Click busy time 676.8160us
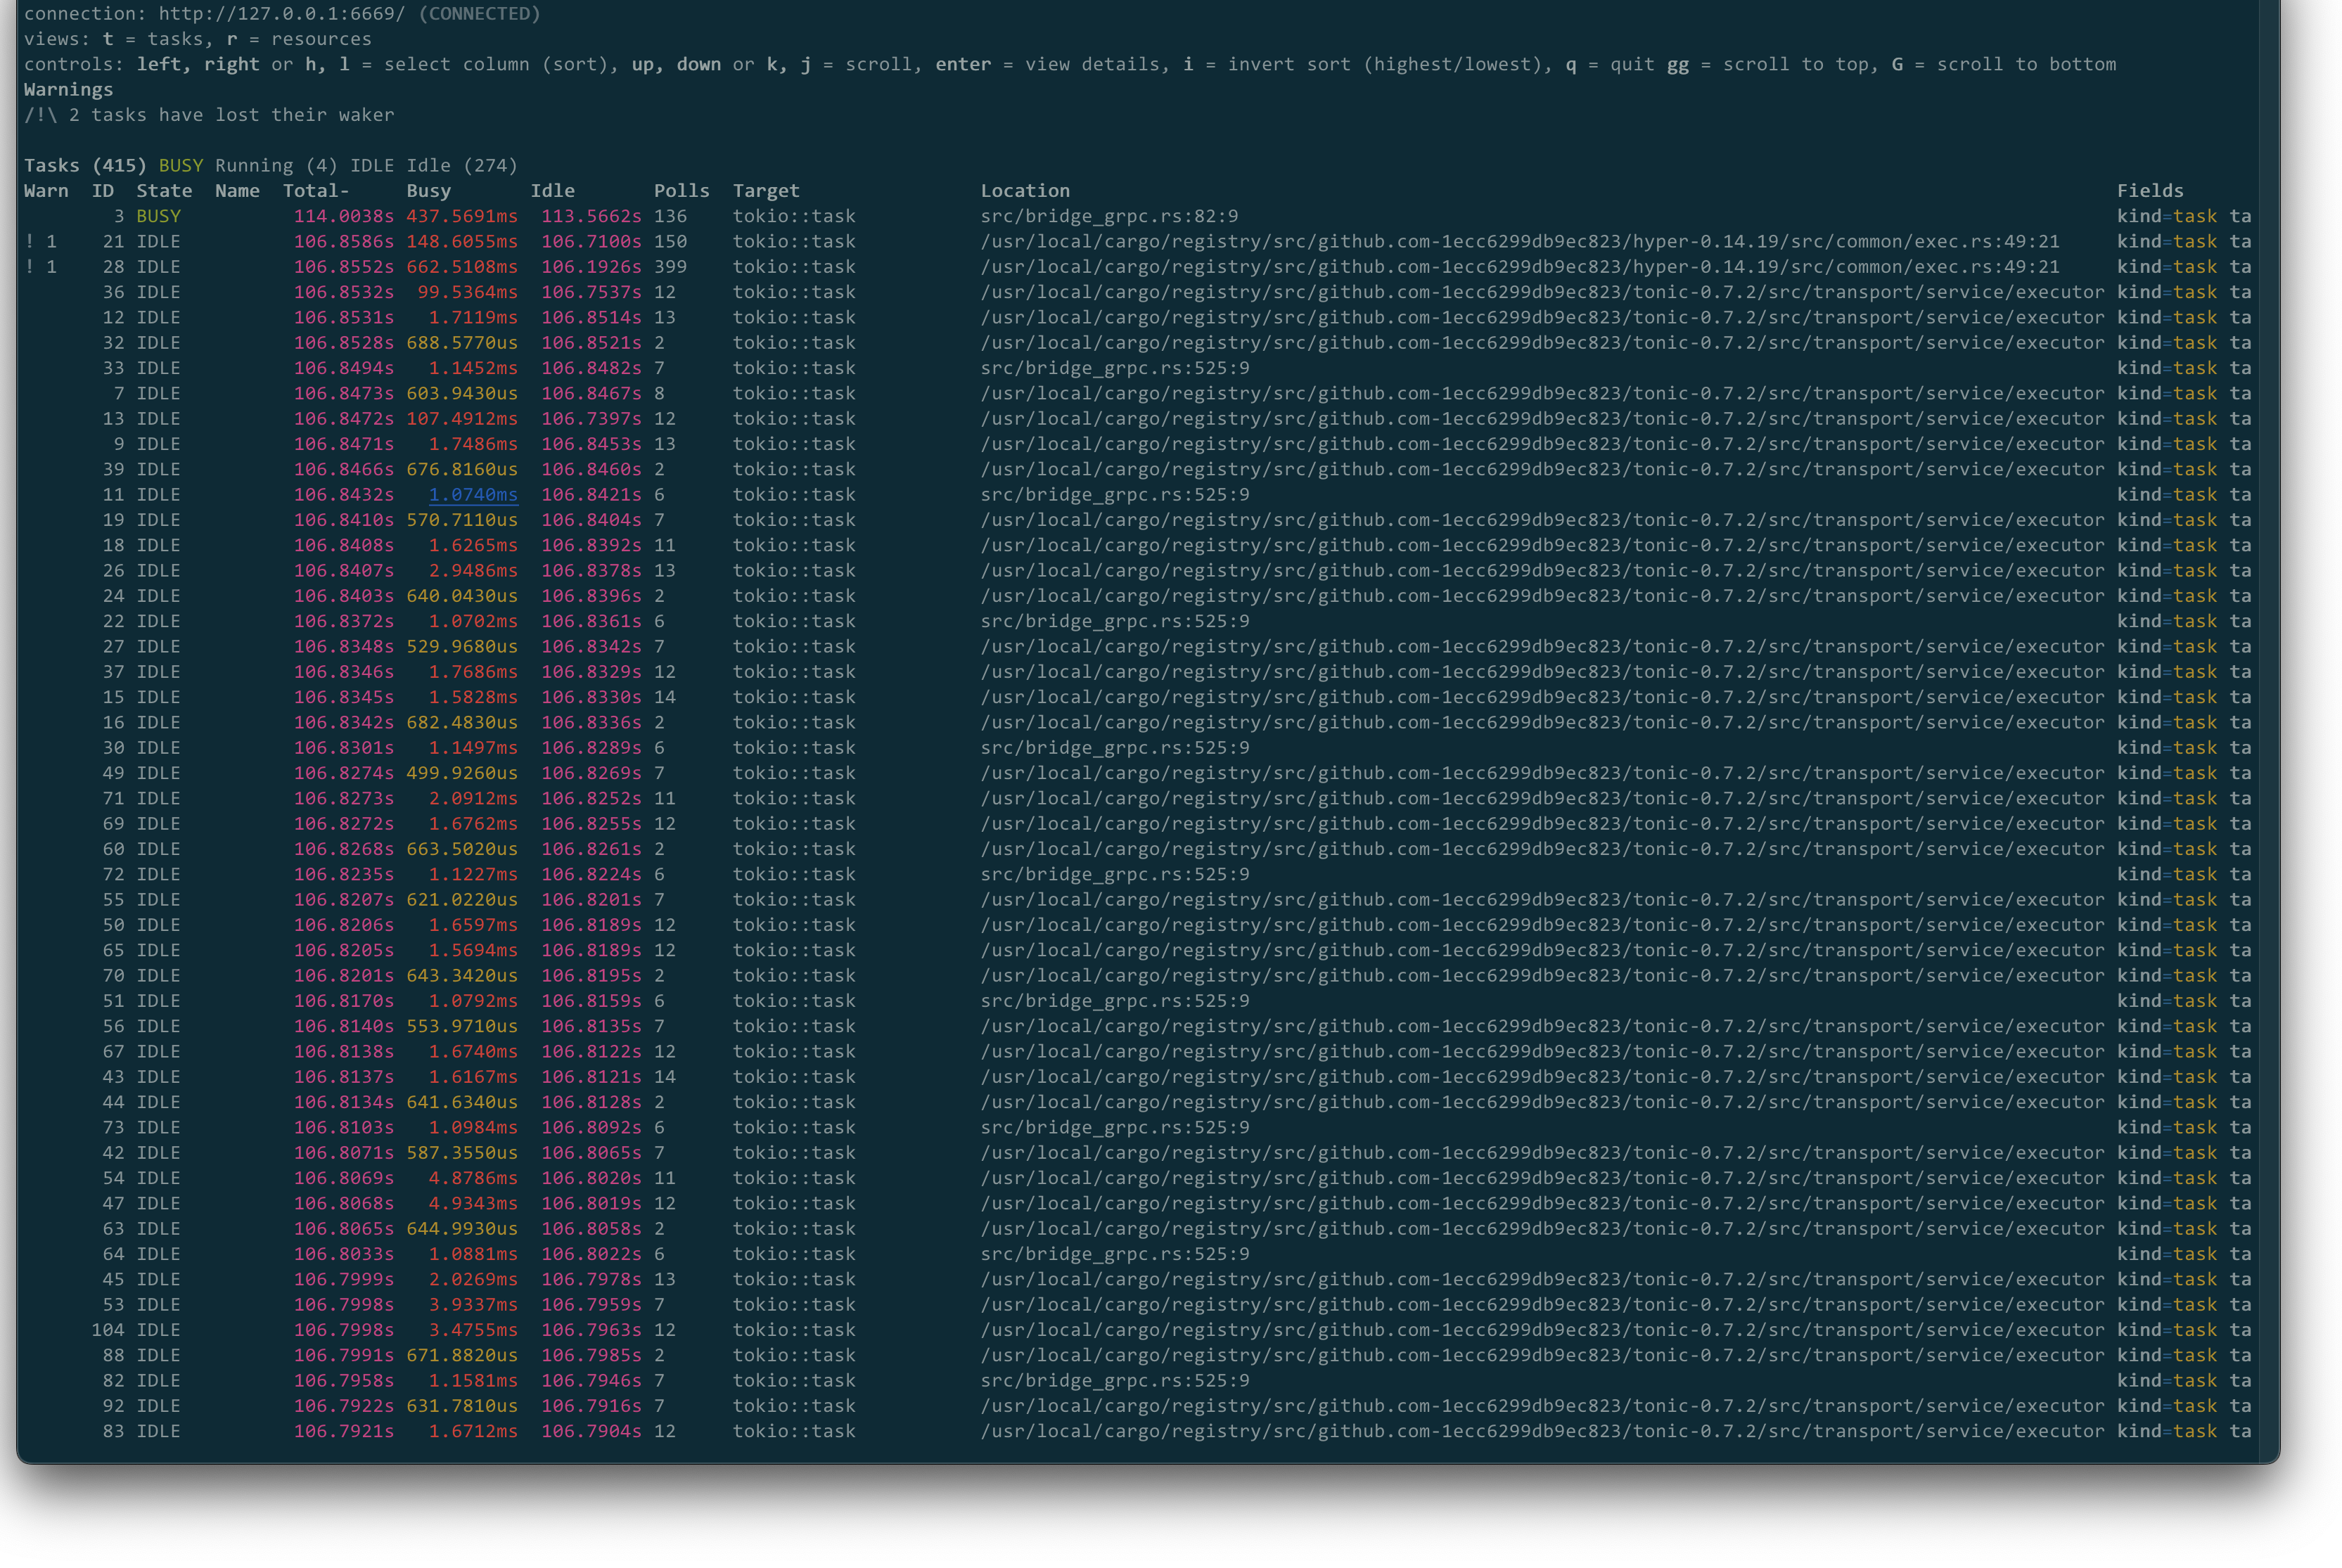Image resolution: width=2342 pixels, height=1568 pixels. pyautogui.click(x=462, y=469)
